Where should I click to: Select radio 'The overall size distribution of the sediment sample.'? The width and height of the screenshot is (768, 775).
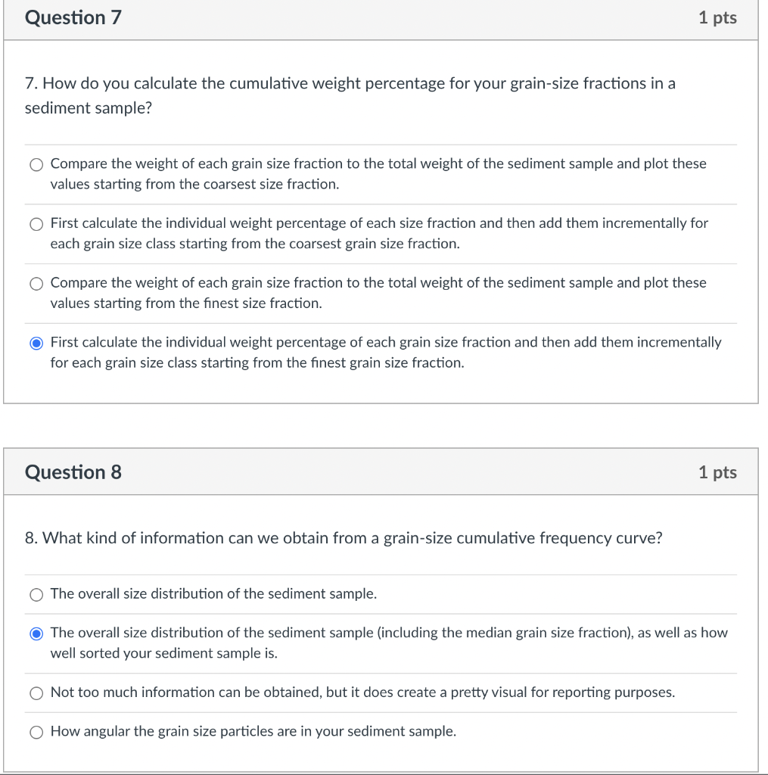point(36,595)
